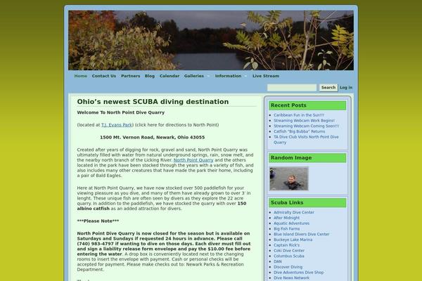
Task: Visit the Discover Diving link
Action: pyautogui.click(x=288, y=267)
